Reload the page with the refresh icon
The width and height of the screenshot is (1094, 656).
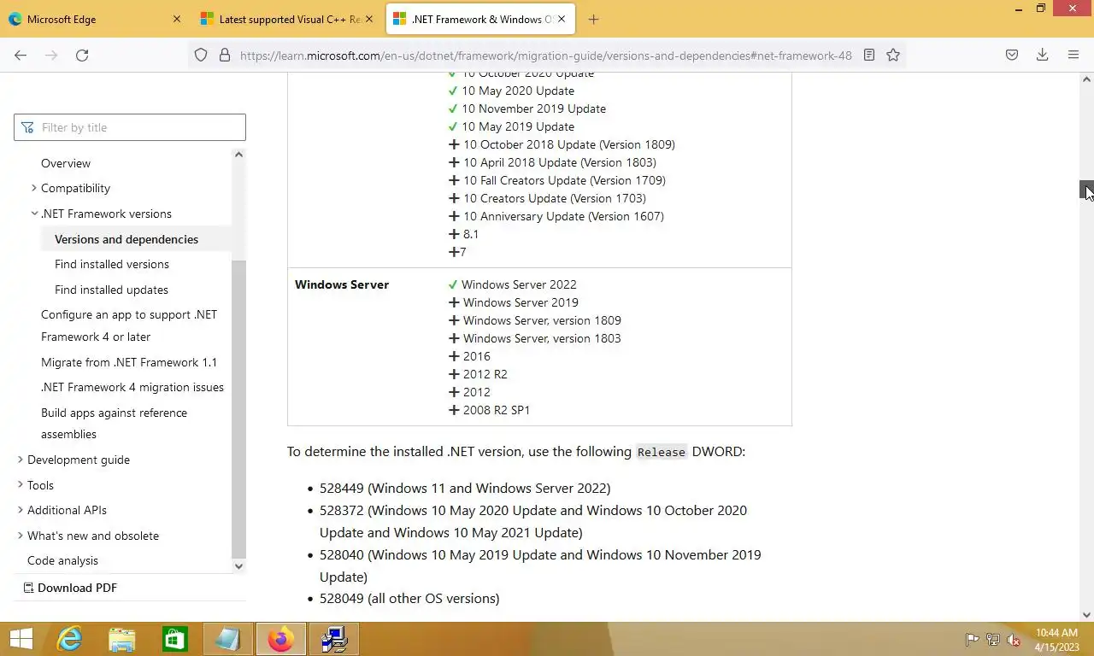pyautogui.click(x=82, y=55)
